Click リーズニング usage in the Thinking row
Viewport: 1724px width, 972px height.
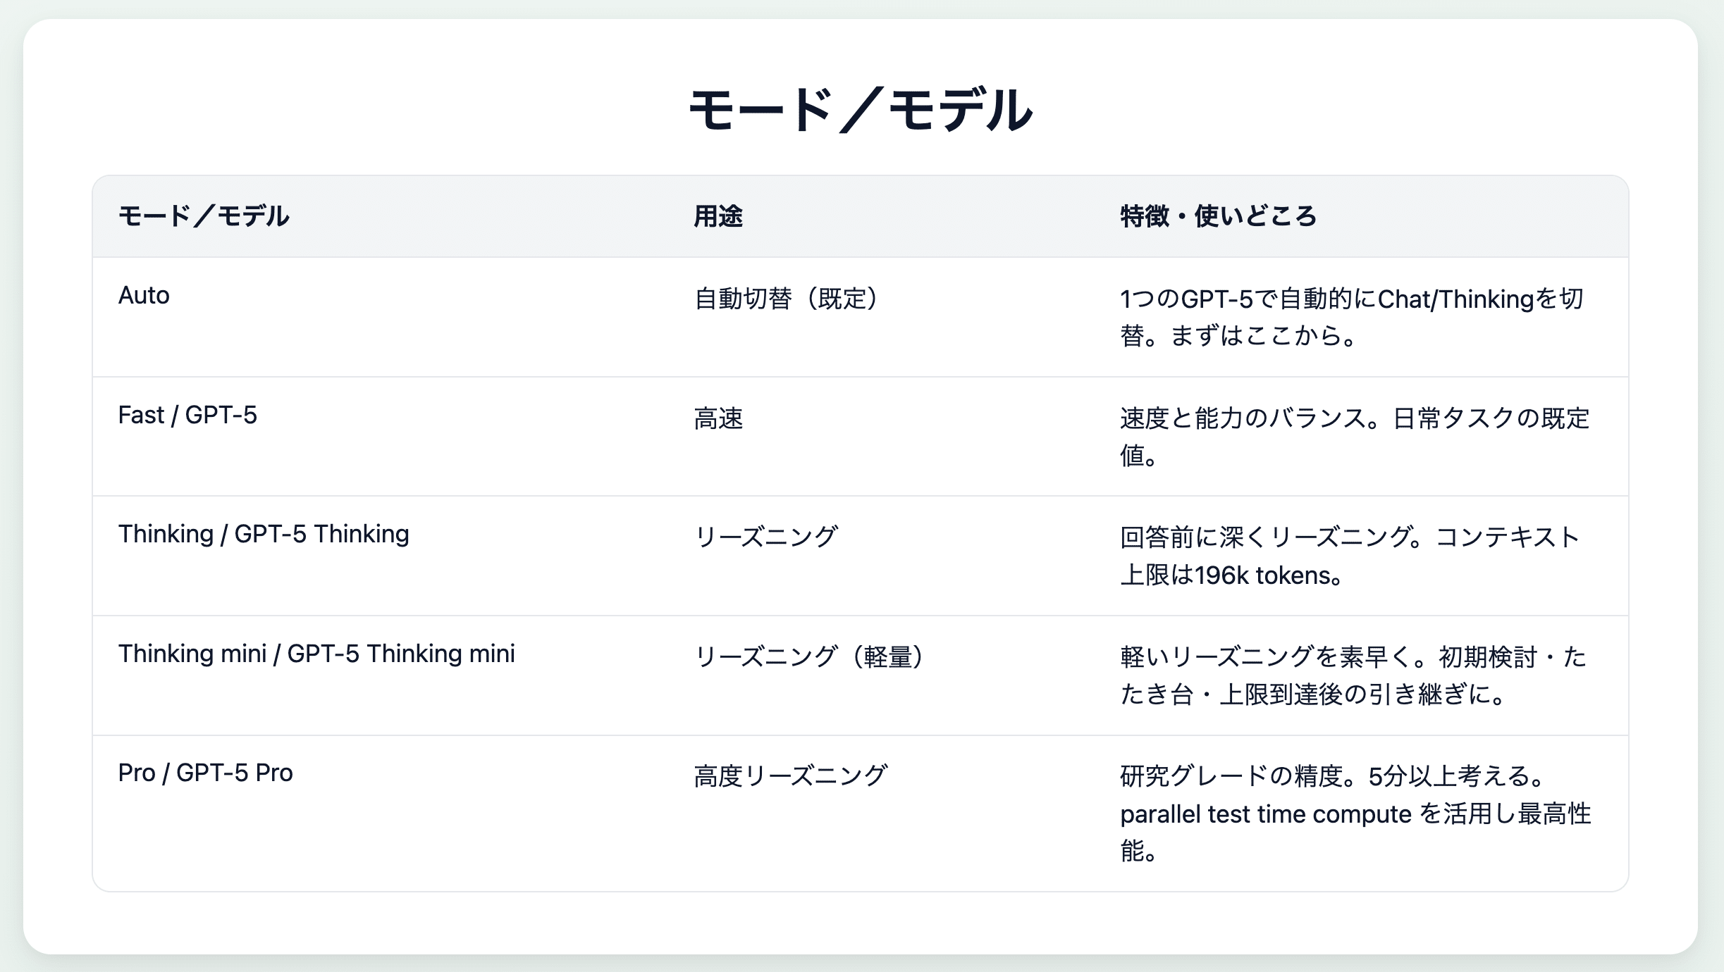pos(766,537)
